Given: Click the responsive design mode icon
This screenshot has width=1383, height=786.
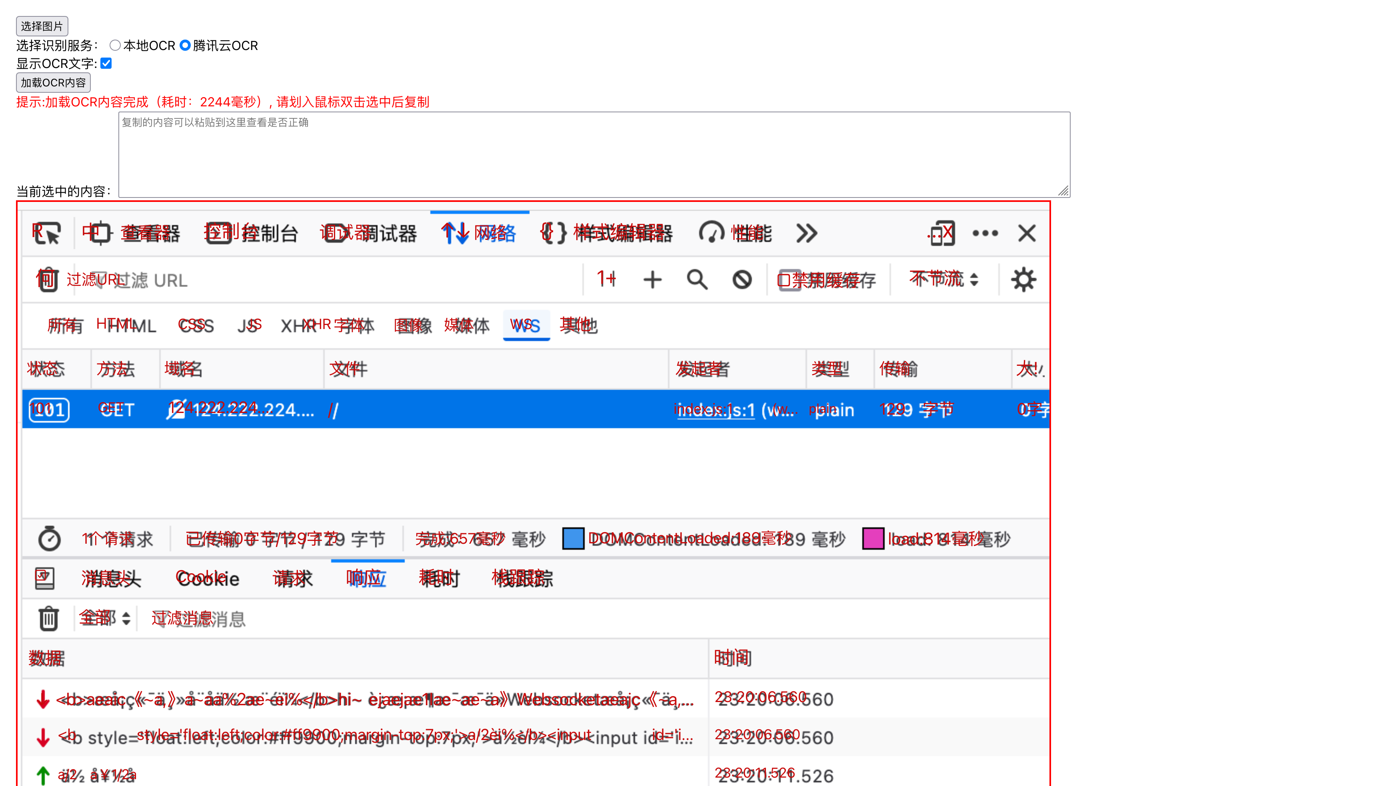Looking at the screenshot, I should click(942, 233).
